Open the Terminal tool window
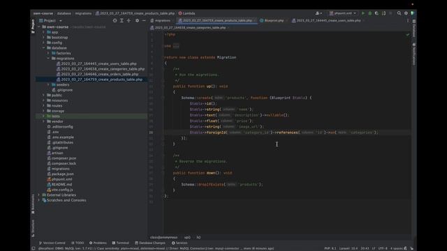 click(121, 243)
